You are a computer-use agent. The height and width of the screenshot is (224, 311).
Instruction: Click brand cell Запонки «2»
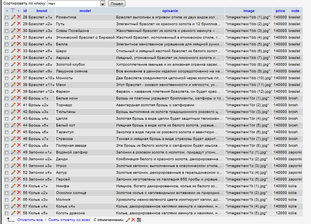click(42, 159)
